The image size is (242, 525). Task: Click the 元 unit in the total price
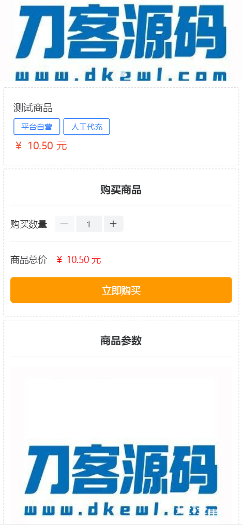pos(97,259)
